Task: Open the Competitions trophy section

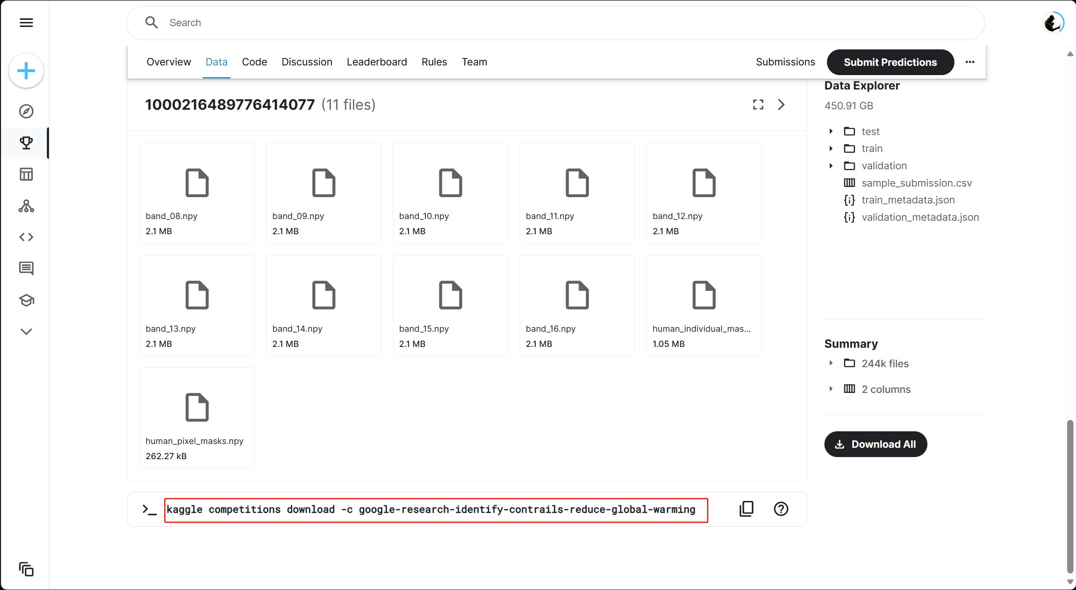Action: (x=26, y=143)
